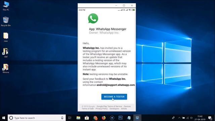Open the Windows Start menu

click(x=4, y=118)
